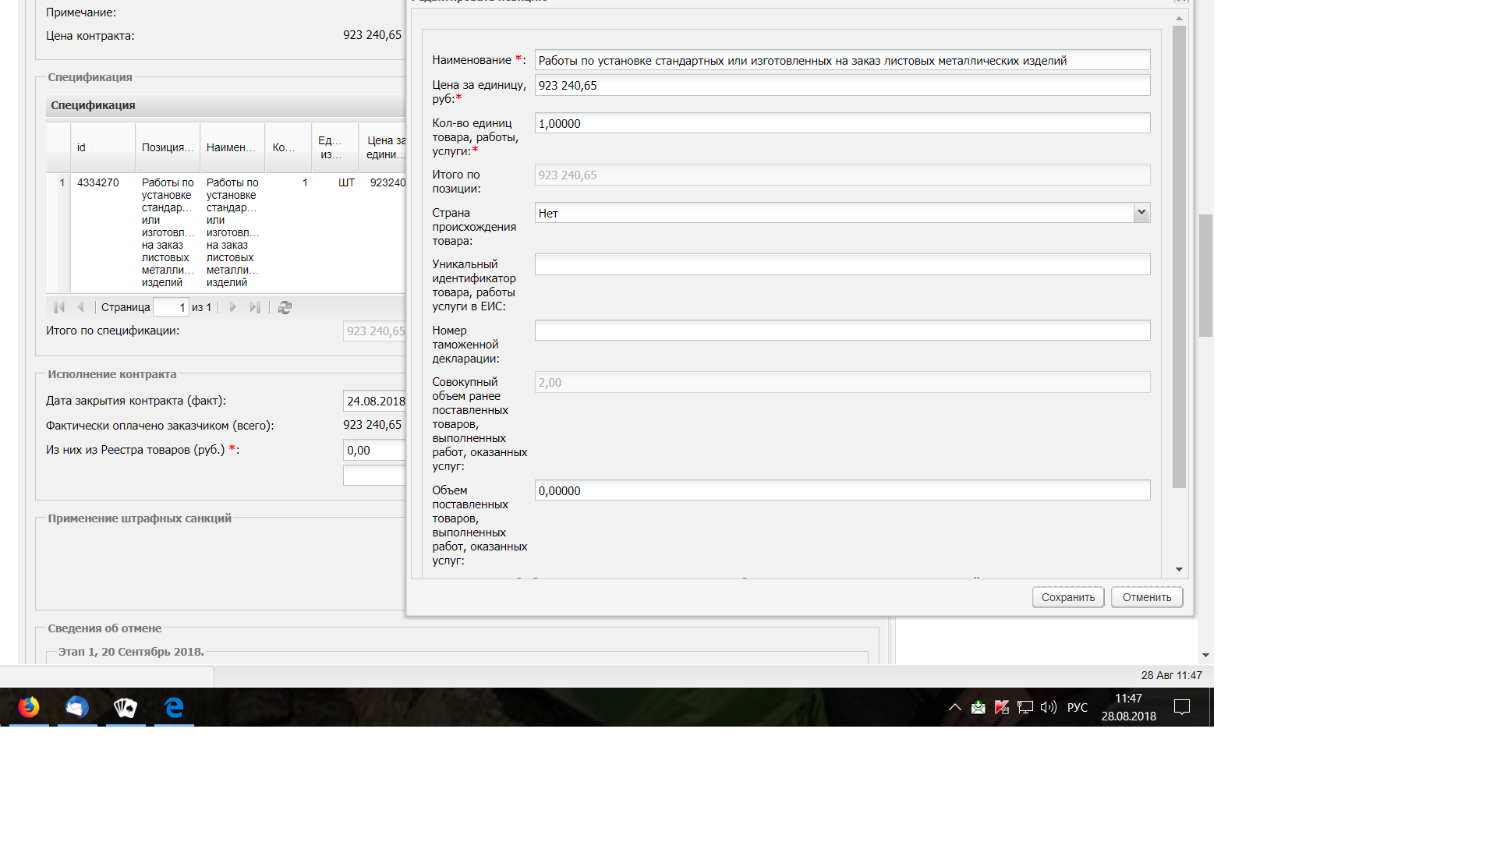Open Windows notification center
The width and height of the screenshot is (1497, 842).
click(x=1181, y=707)
